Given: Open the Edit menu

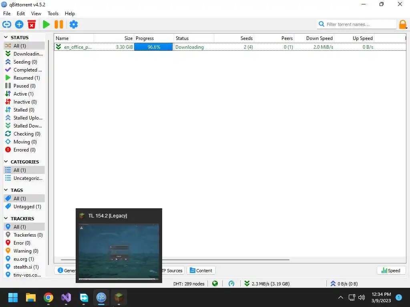Looking at the screenshot, I should click(x=21, y=14).
